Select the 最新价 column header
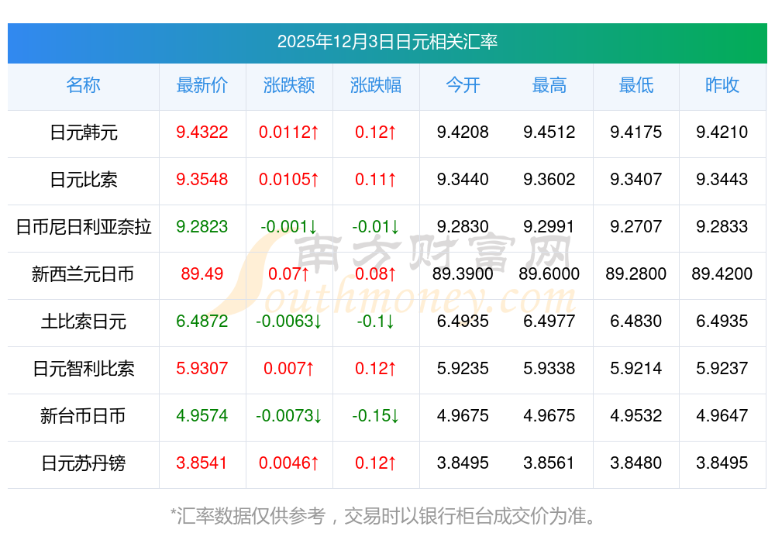Viewport: 775px width, 540px height. (201, 85)
